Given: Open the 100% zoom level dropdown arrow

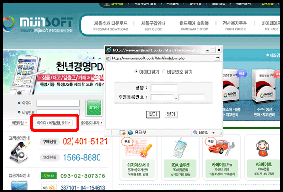Looking at the screenshot, I should tap(213, 133).
